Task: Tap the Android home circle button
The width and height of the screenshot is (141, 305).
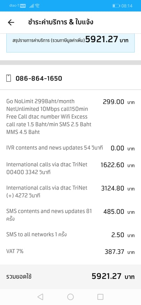Action: click(70, 297)
